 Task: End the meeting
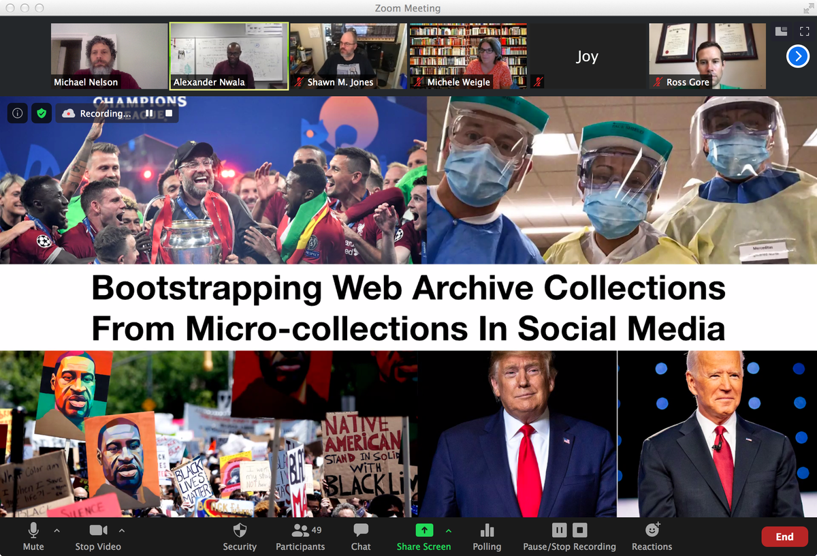784,536
